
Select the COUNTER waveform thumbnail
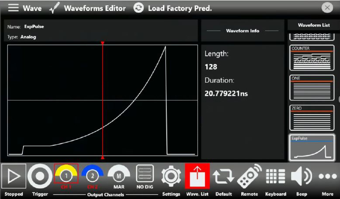coord(312,57)
